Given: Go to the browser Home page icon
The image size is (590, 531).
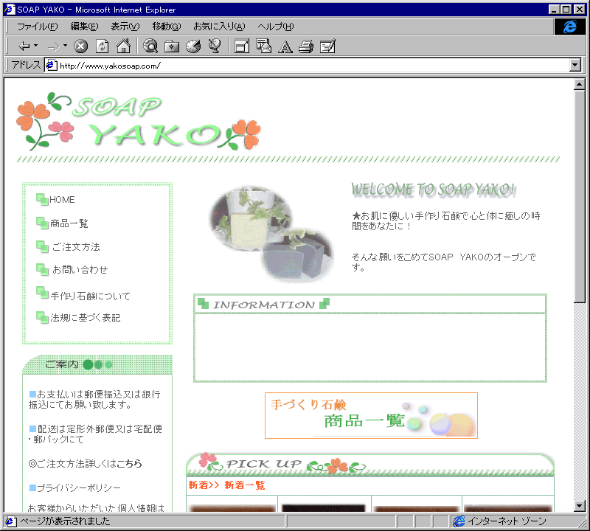Looking at the screenshot, I should point(123,46).
